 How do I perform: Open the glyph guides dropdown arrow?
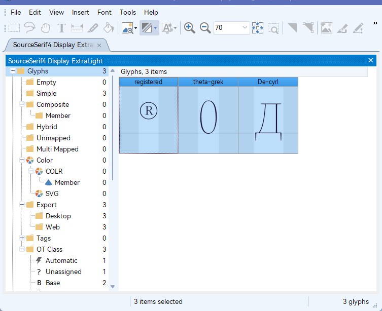click(175, 28)
